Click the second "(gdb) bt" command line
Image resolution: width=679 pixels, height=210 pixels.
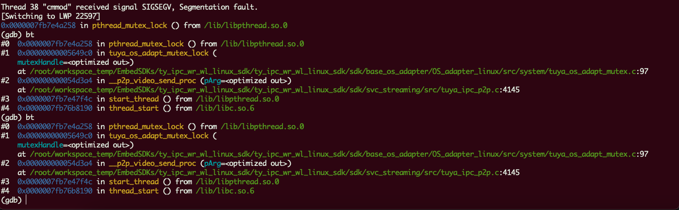point(18,118)
